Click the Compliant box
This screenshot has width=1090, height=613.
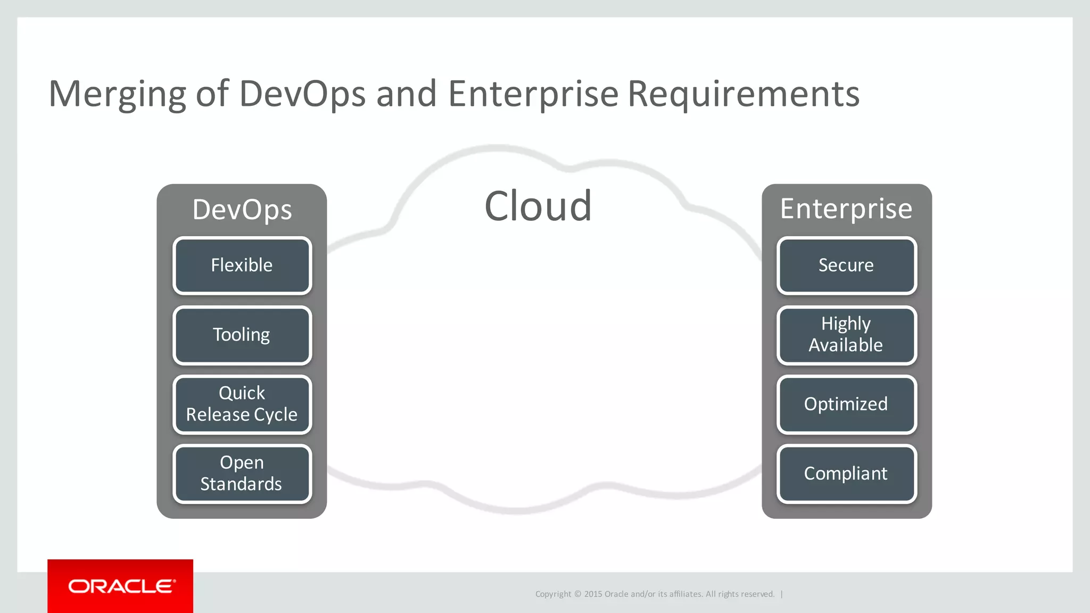point(846,473)
